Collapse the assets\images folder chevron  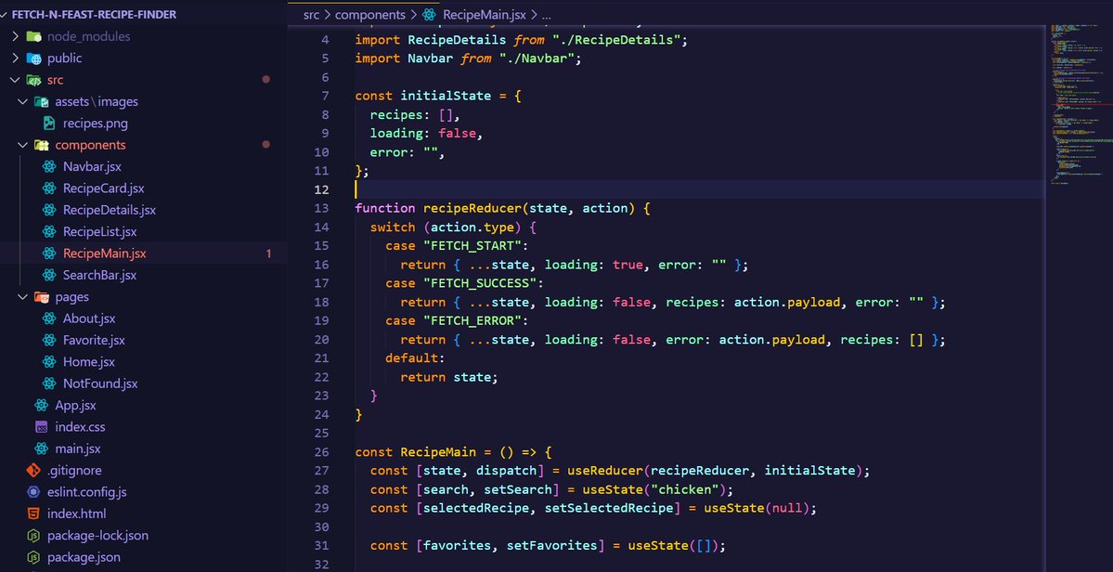click(23, 101)
